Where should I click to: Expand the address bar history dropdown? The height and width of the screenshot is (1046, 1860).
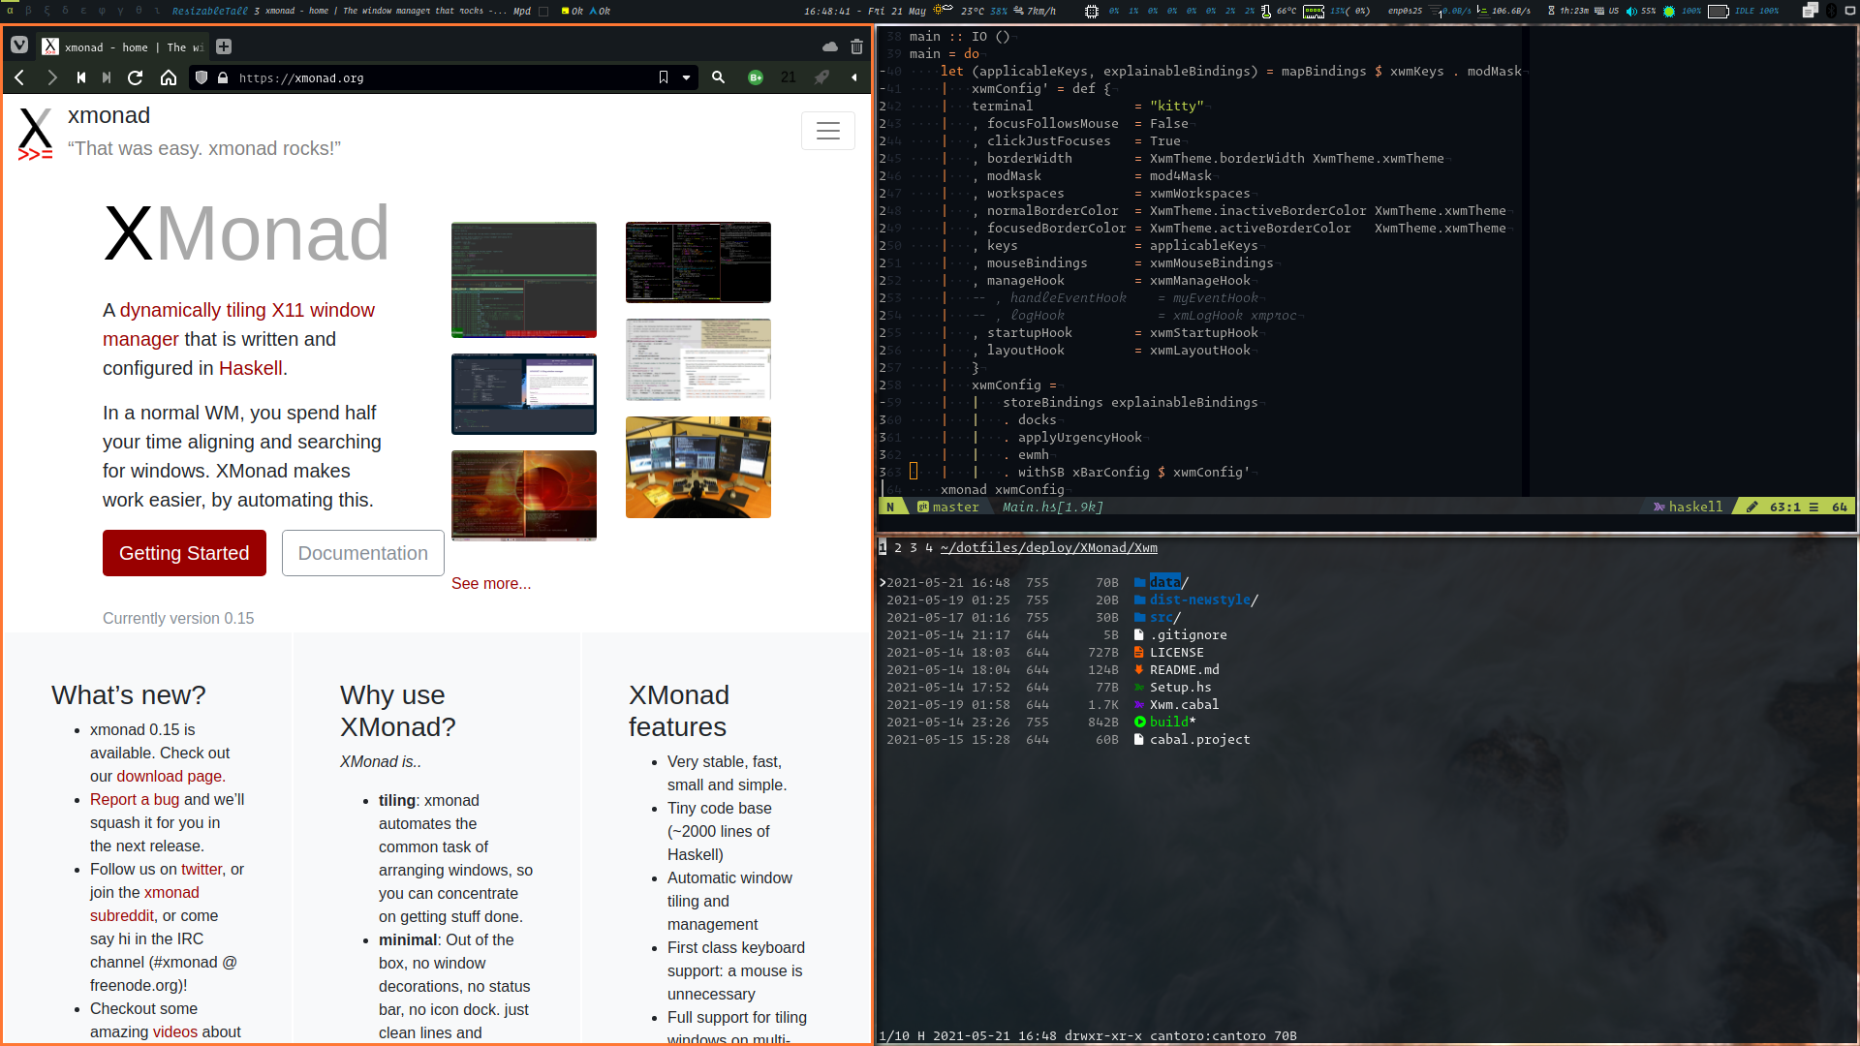point(686,77)
